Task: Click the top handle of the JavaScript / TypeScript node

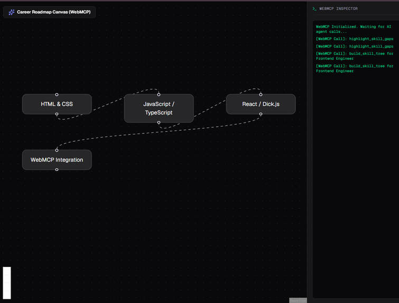Action: (159, 95)
